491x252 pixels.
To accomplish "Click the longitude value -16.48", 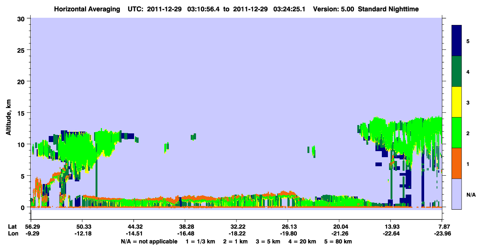I will tap(185, 233).
